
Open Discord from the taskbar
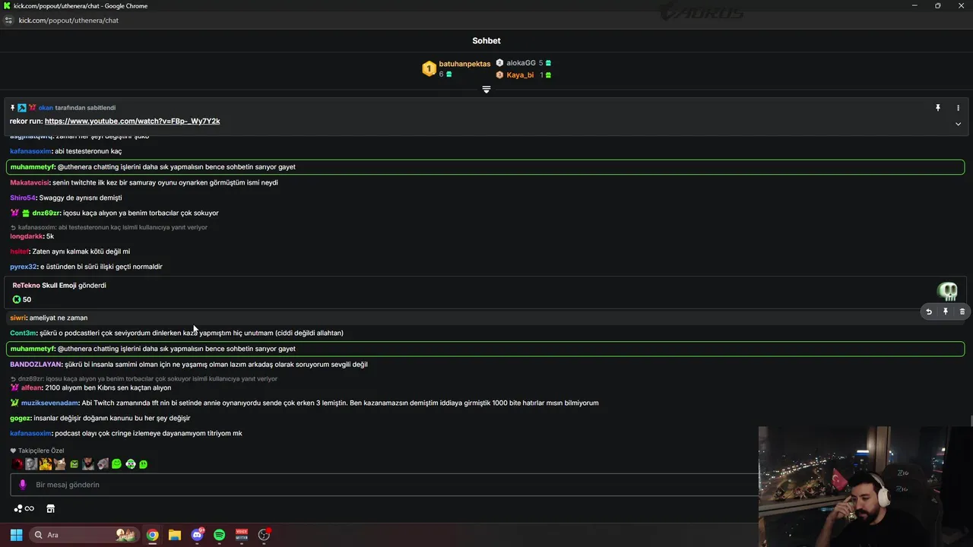tap(198, 535)
